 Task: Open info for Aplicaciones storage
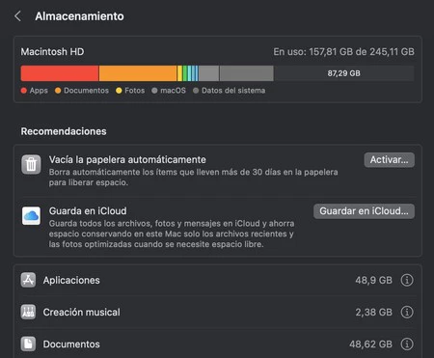point(407,280)
